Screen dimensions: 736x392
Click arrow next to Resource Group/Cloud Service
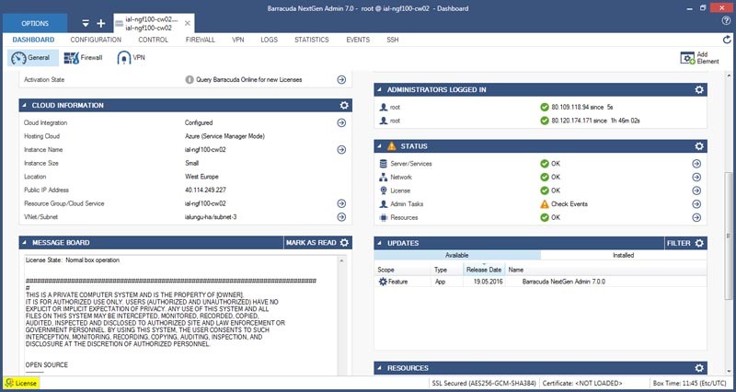click(341, 203)
